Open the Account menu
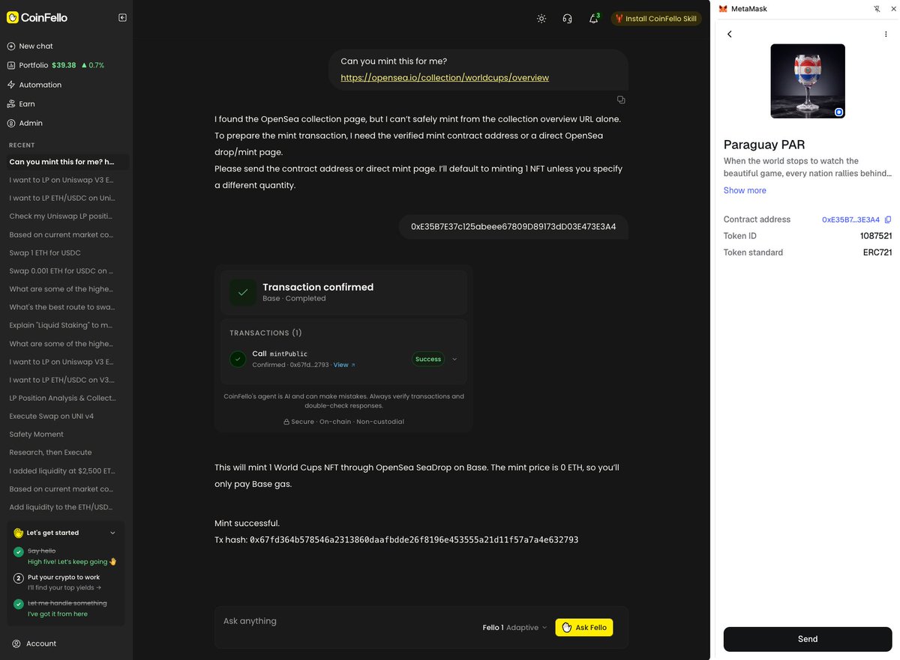900x660 pixels. point(34,644)
